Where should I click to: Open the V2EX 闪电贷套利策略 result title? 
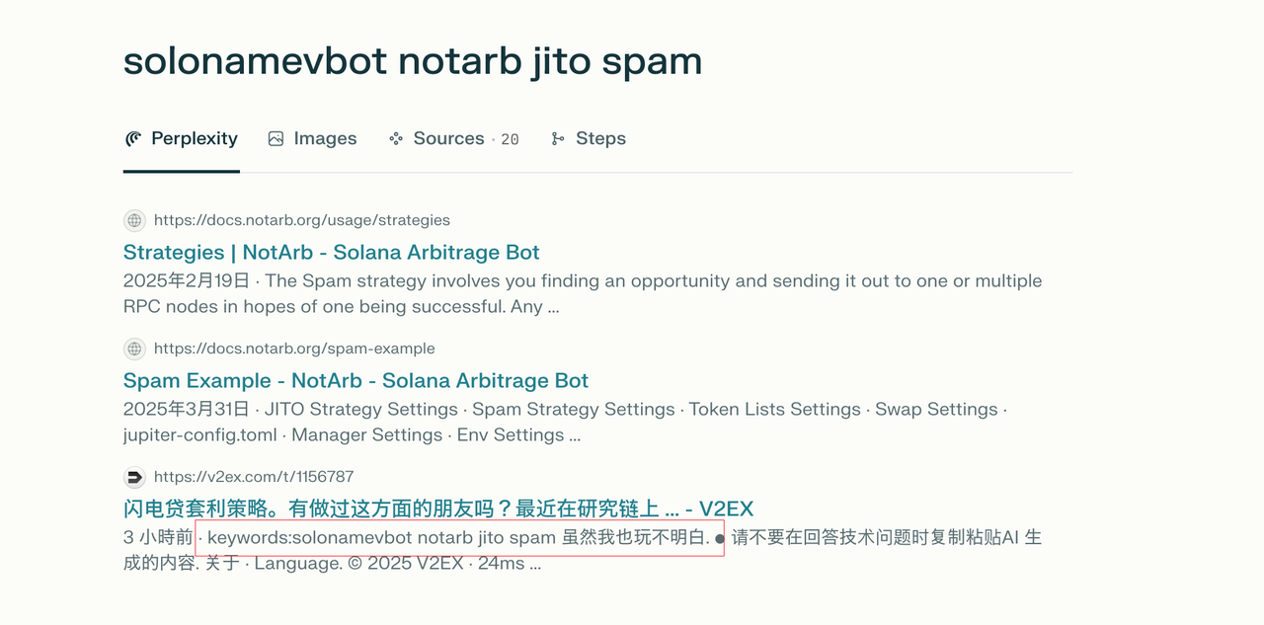click(x=438, y=508)
